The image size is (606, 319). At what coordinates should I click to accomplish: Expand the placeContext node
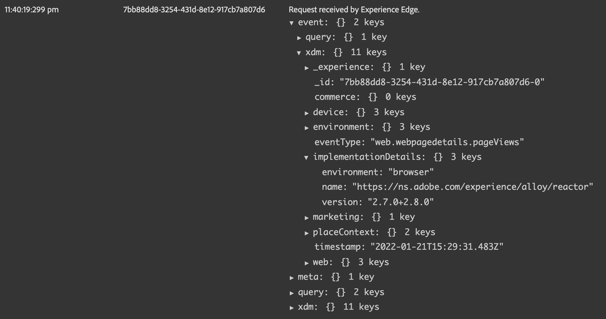[x=307, y=232]
